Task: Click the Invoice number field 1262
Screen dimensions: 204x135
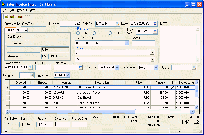Action: (x=70, y=24)
